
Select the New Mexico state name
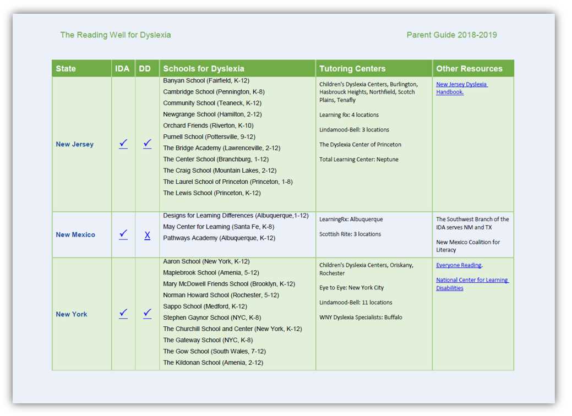[x=75, y=234]
